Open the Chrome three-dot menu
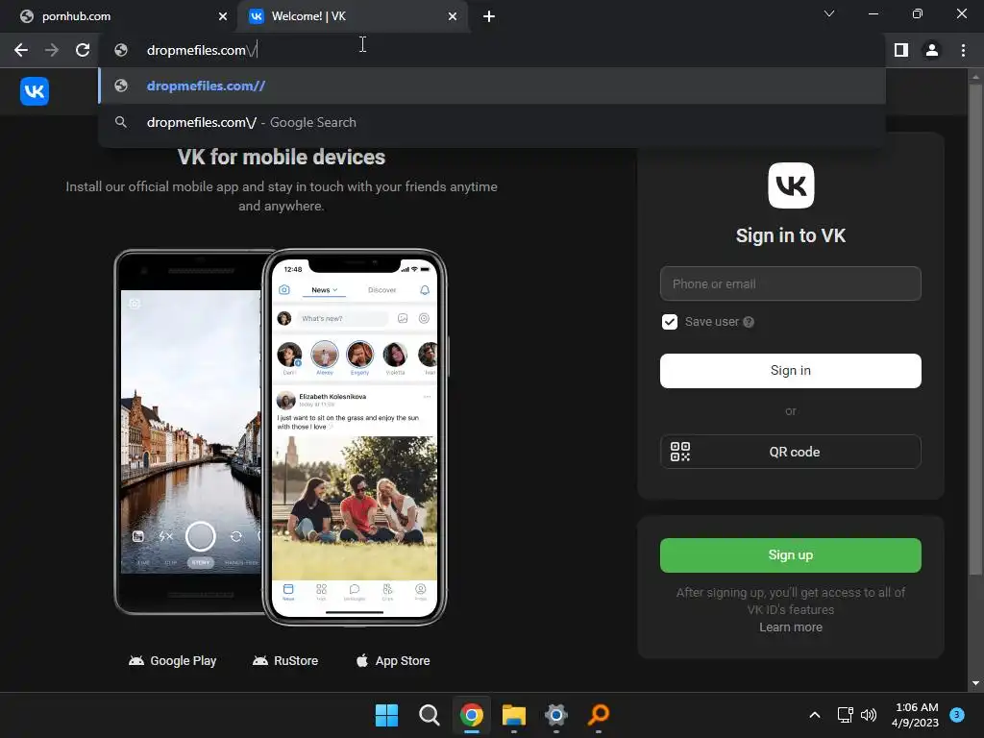984x738 pixels. pyautogui.click(x=963, y=50)
